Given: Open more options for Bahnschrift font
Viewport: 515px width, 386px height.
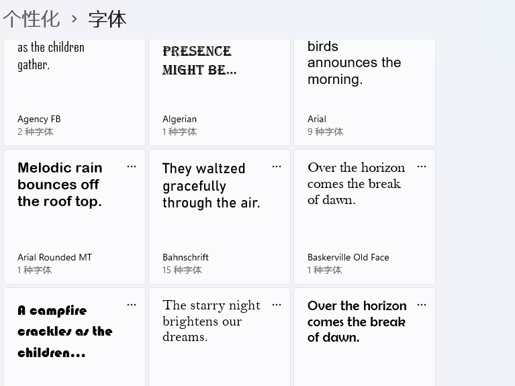Looking at the screenshot, I should click(x=277, y=166).
